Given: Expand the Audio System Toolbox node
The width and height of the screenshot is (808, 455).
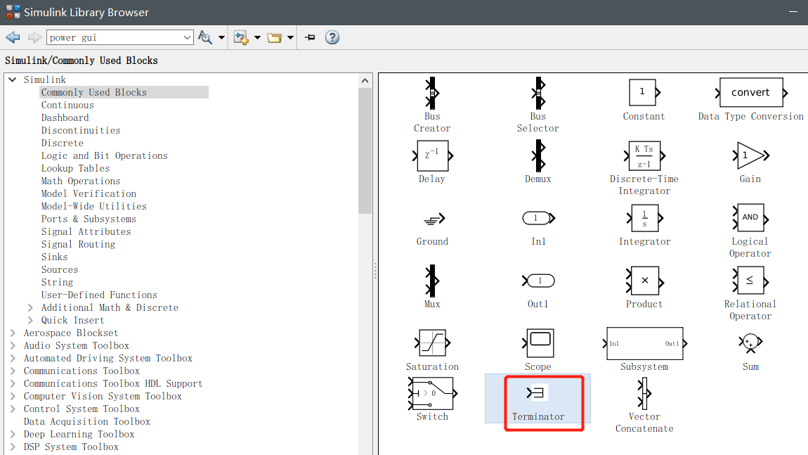Looking at the screenshot, I should [13, 345].
